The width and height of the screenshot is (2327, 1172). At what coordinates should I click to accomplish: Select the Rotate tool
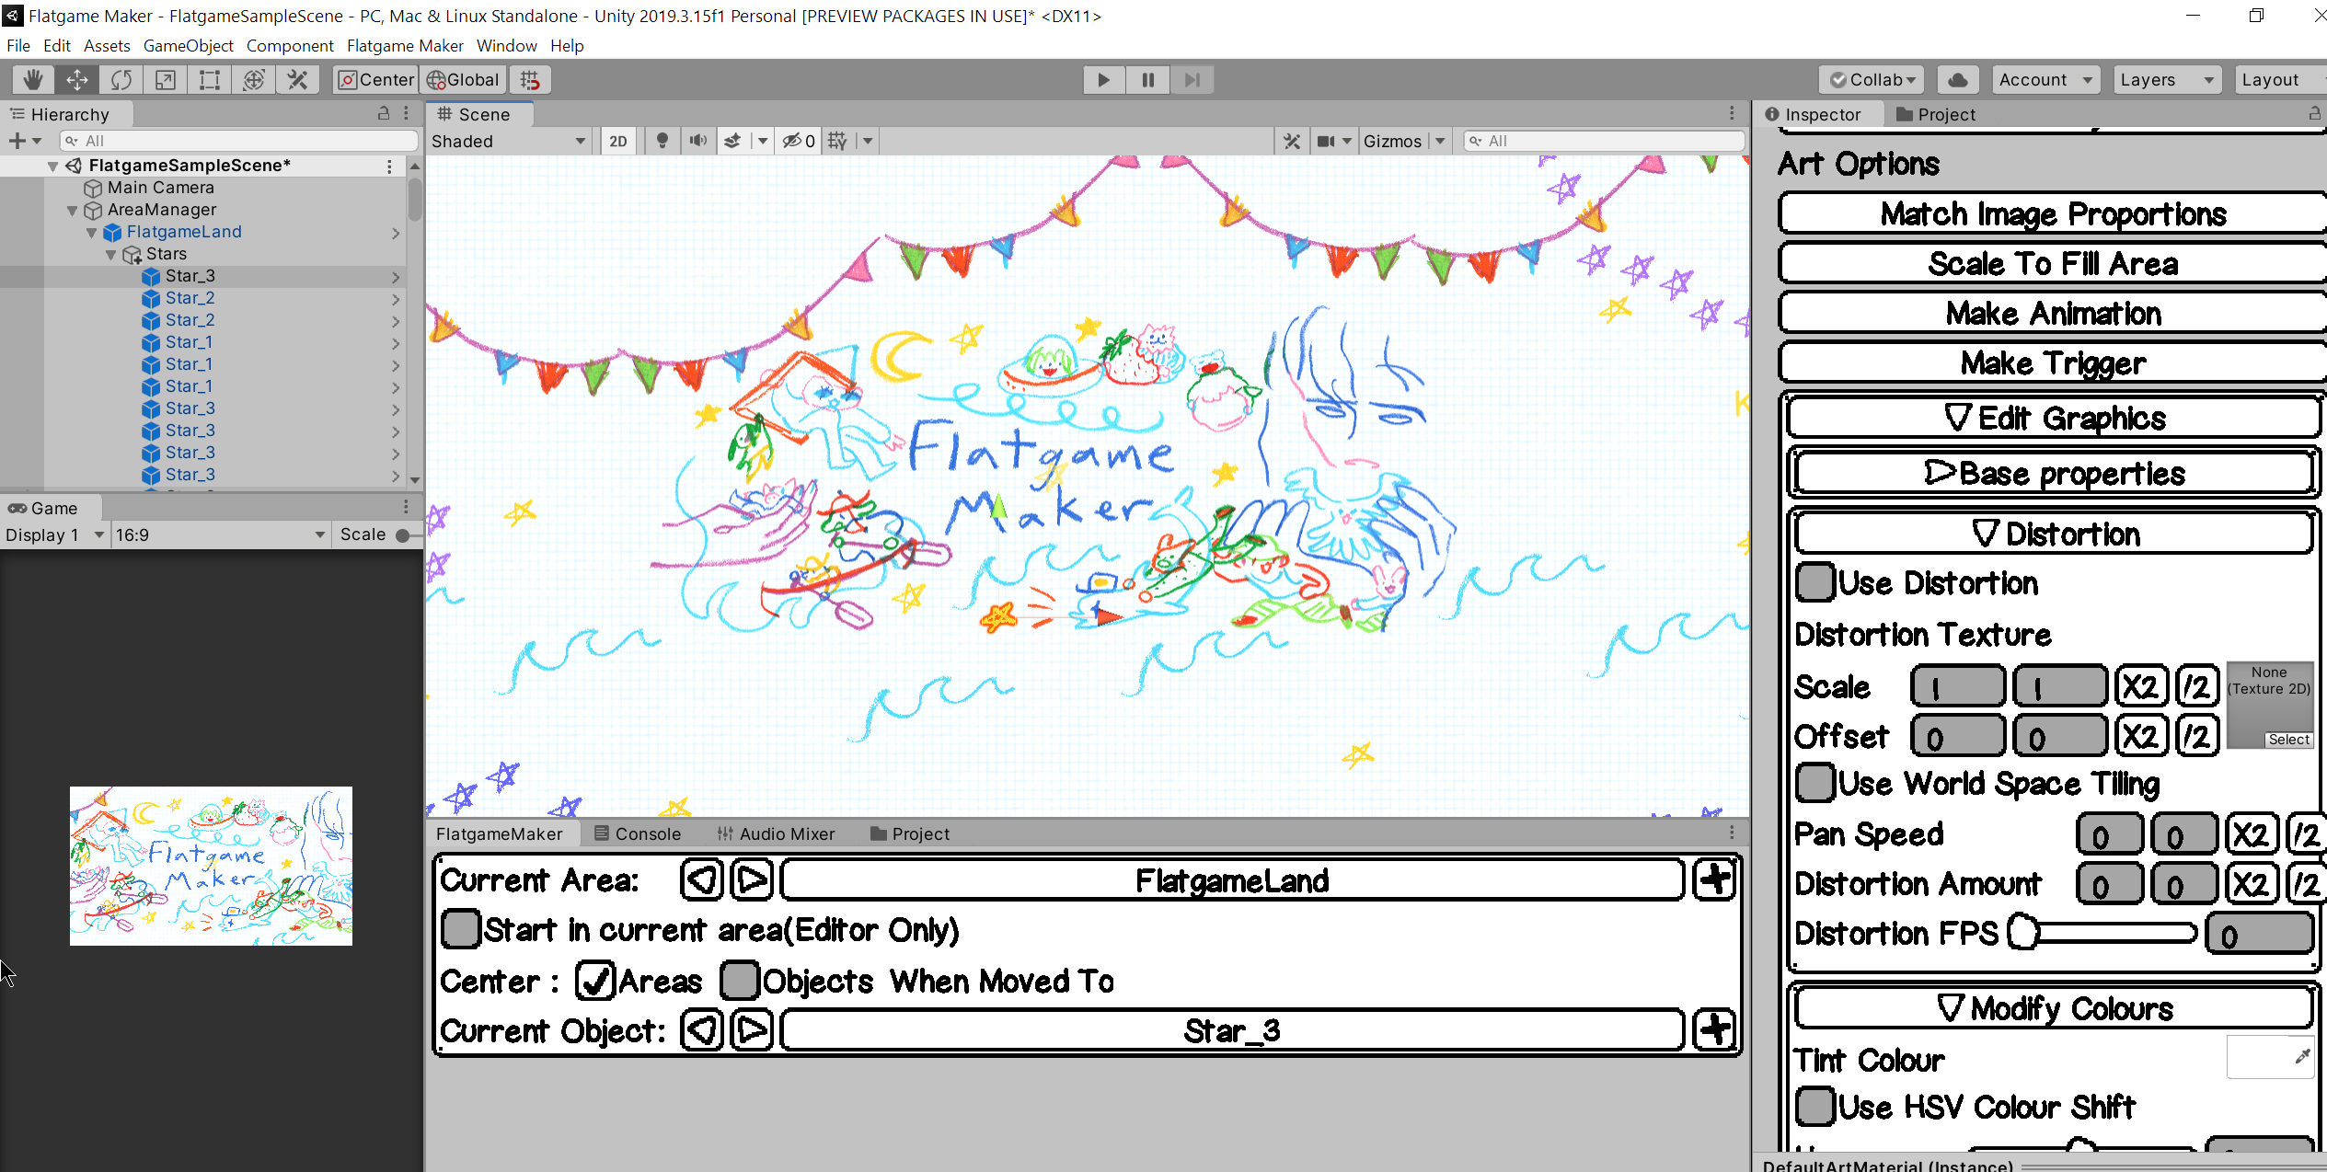[121, 80]
